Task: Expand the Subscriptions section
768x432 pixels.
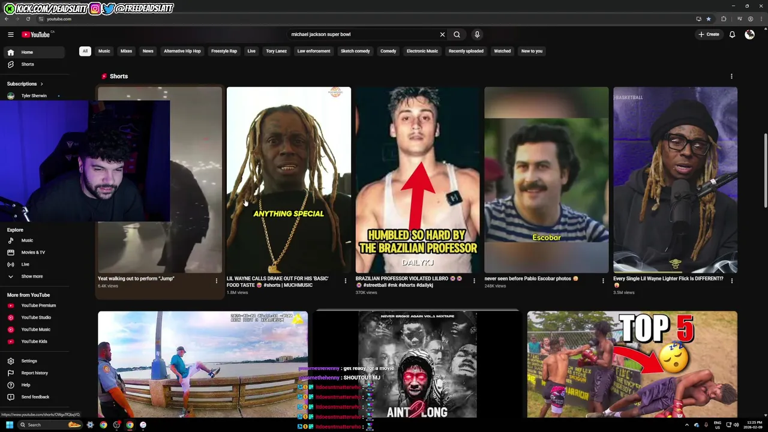Action: [x=25, y=83]
